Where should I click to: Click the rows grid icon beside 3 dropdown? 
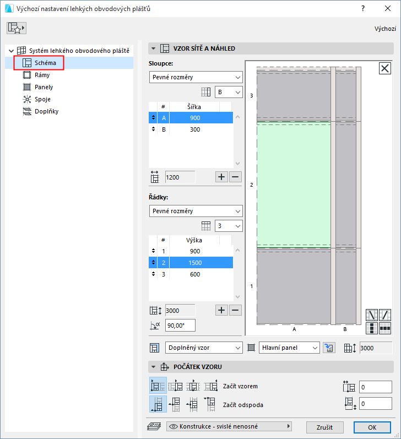tap(206, 226)
